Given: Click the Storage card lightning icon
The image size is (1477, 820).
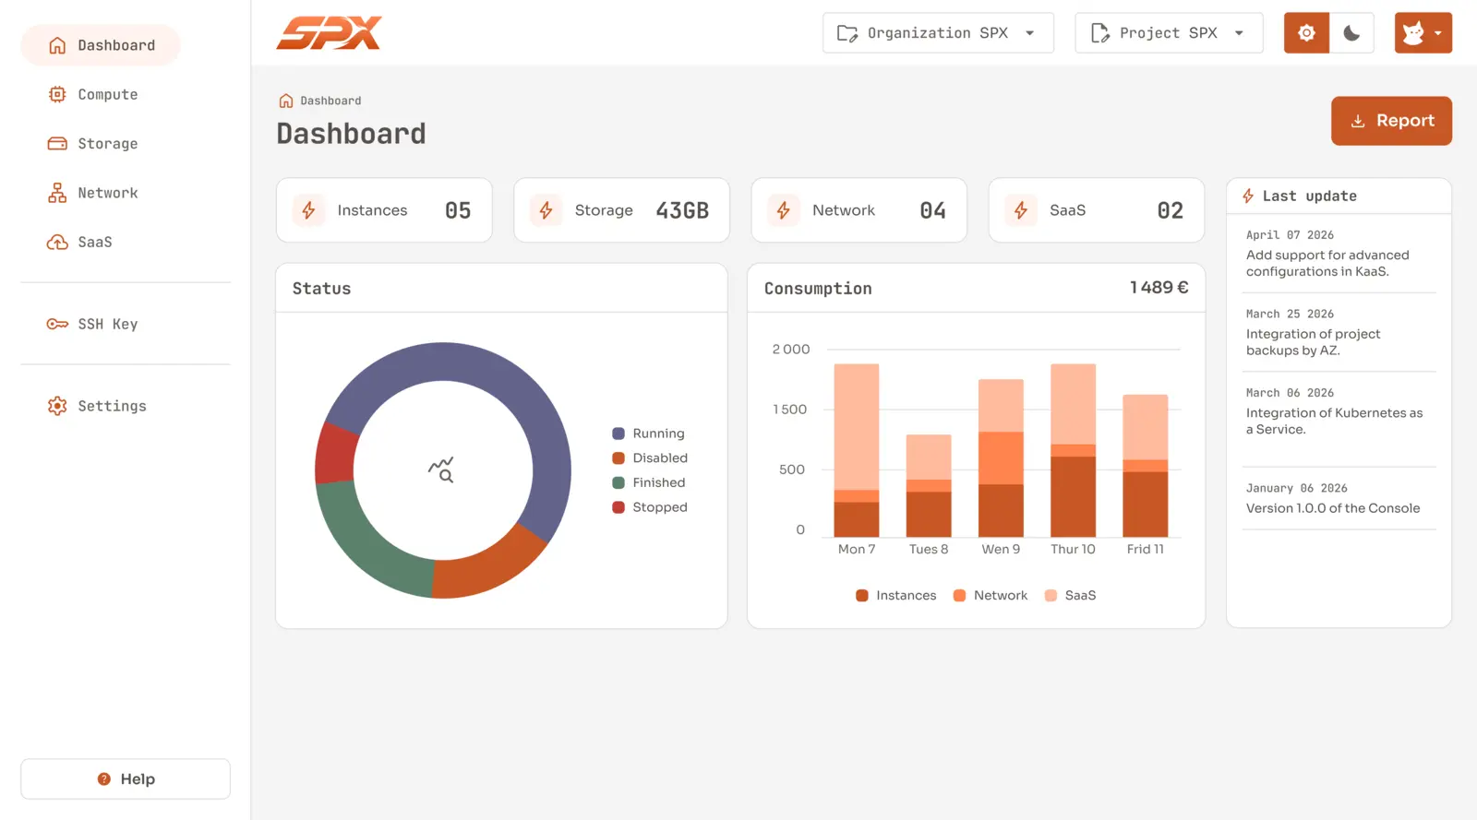Looking at the screenshot, I should coord(546,210).
